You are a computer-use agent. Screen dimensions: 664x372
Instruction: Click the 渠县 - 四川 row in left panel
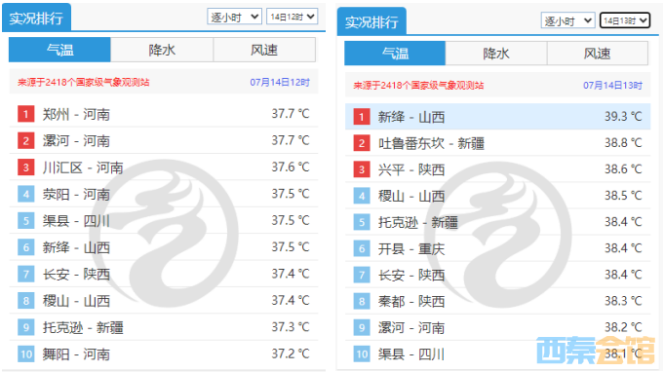point(164,220)
